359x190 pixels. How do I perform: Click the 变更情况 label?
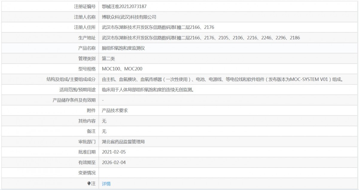[x=87, y=173]
